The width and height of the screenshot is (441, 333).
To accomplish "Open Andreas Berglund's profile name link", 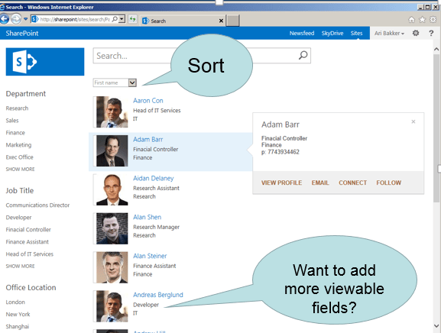I will (158, 295).
